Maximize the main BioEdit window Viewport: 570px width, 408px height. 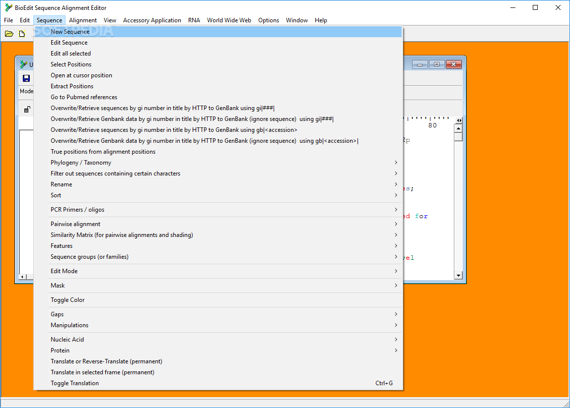coord(535,7)
